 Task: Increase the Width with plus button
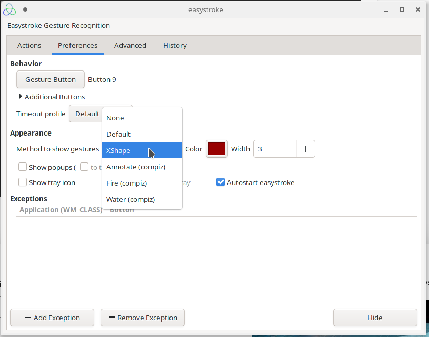(x=306, y=149)
